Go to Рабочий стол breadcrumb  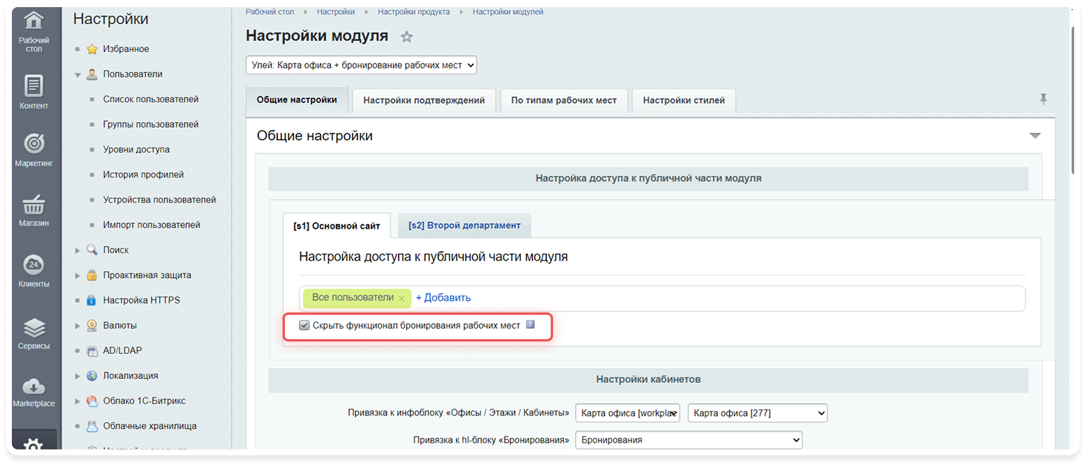pyautogui.click(x=269, y=12)
